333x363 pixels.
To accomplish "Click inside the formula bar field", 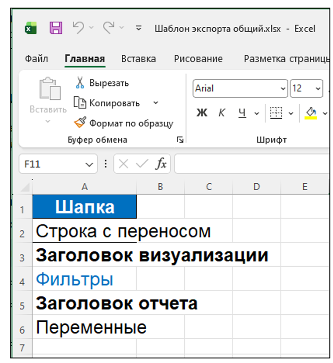I will coord(252,164).
